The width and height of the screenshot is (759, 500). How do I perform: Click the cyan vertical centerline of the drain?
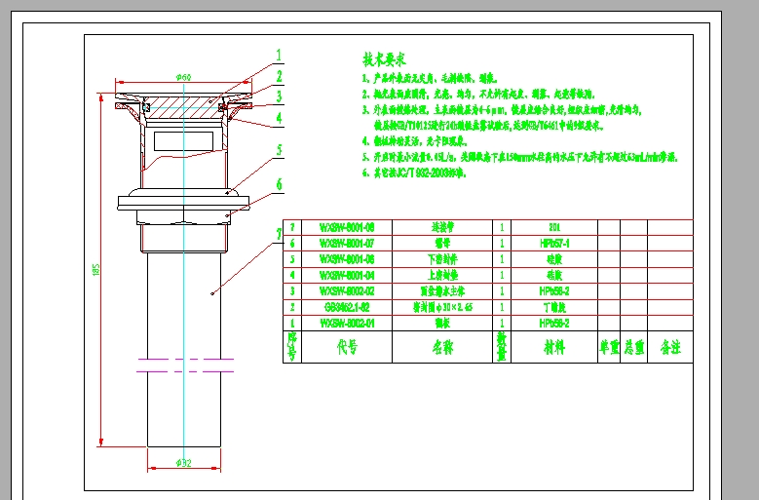coord(183,292)
